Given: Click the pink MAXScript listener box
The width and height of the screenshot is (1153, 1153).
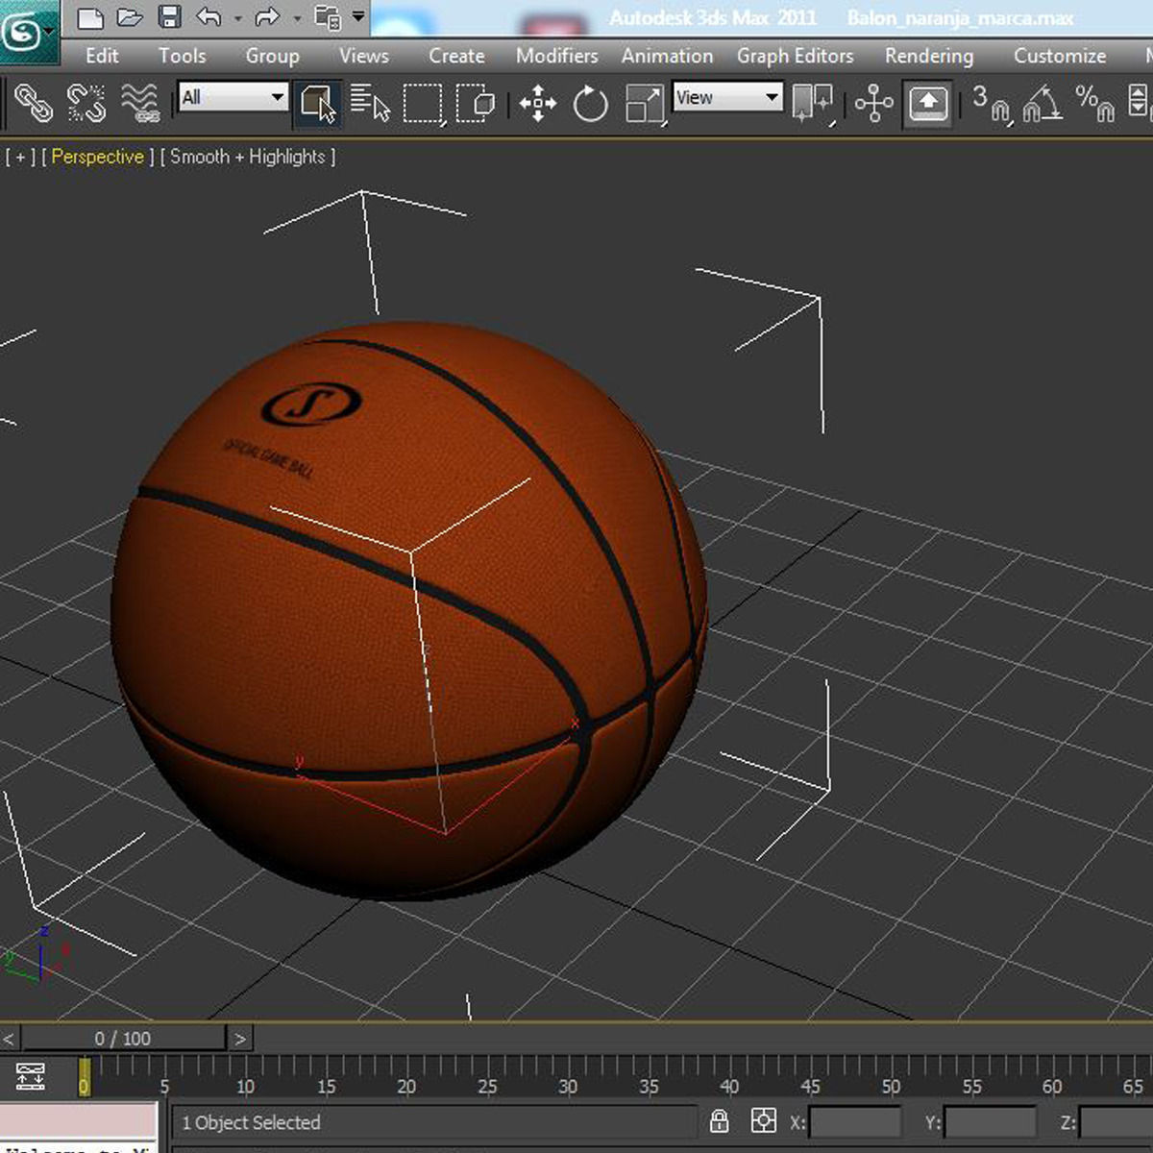Looking at the screenshot, I should point(78,1120).
